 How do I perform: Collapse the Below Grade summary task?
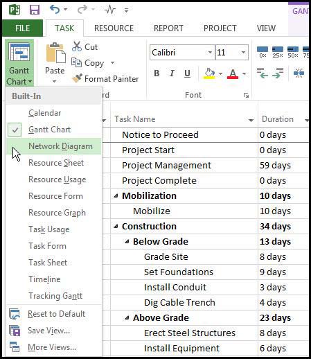127,242
